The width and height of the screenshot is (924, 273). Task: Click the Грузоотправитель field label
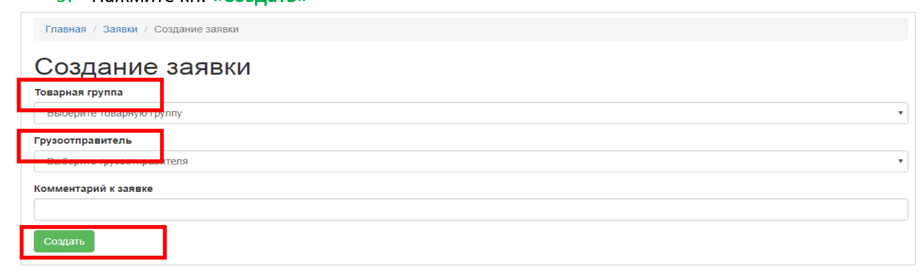click(82, 141)
